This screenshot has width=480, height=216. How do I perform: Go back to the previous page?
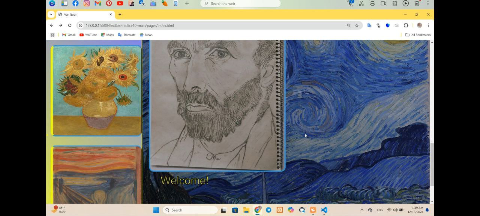point(52,25)
